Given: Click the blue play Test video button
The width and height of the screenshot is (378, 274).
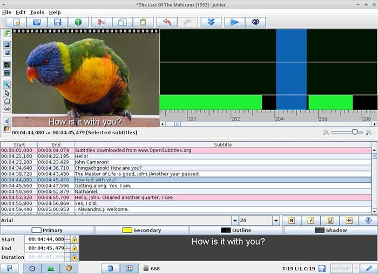Looking at the screenshot, I should (x=234, y=22).
